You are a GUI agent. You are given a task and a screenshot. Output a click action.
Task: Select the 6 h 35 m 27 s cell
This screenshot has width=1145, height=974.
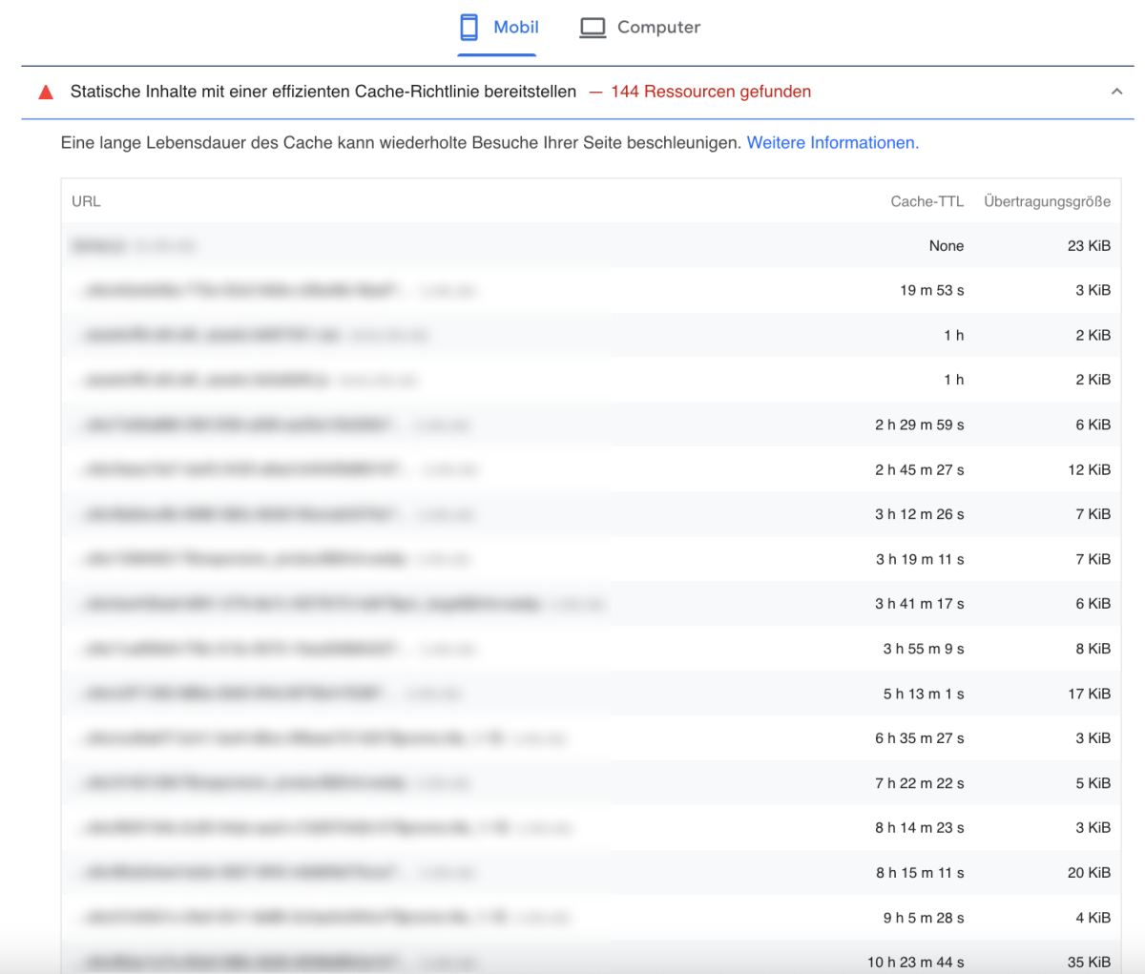pos(919,738)
